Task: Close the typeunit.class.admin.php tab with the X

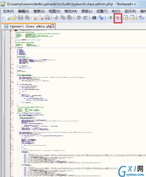Action: [x=53, y=26]
